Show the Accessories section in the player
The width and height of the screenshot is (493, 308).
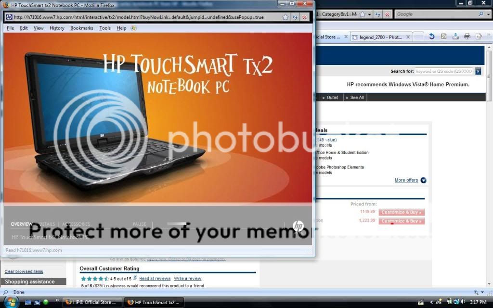pyautogui.click(x=76, y=224)
